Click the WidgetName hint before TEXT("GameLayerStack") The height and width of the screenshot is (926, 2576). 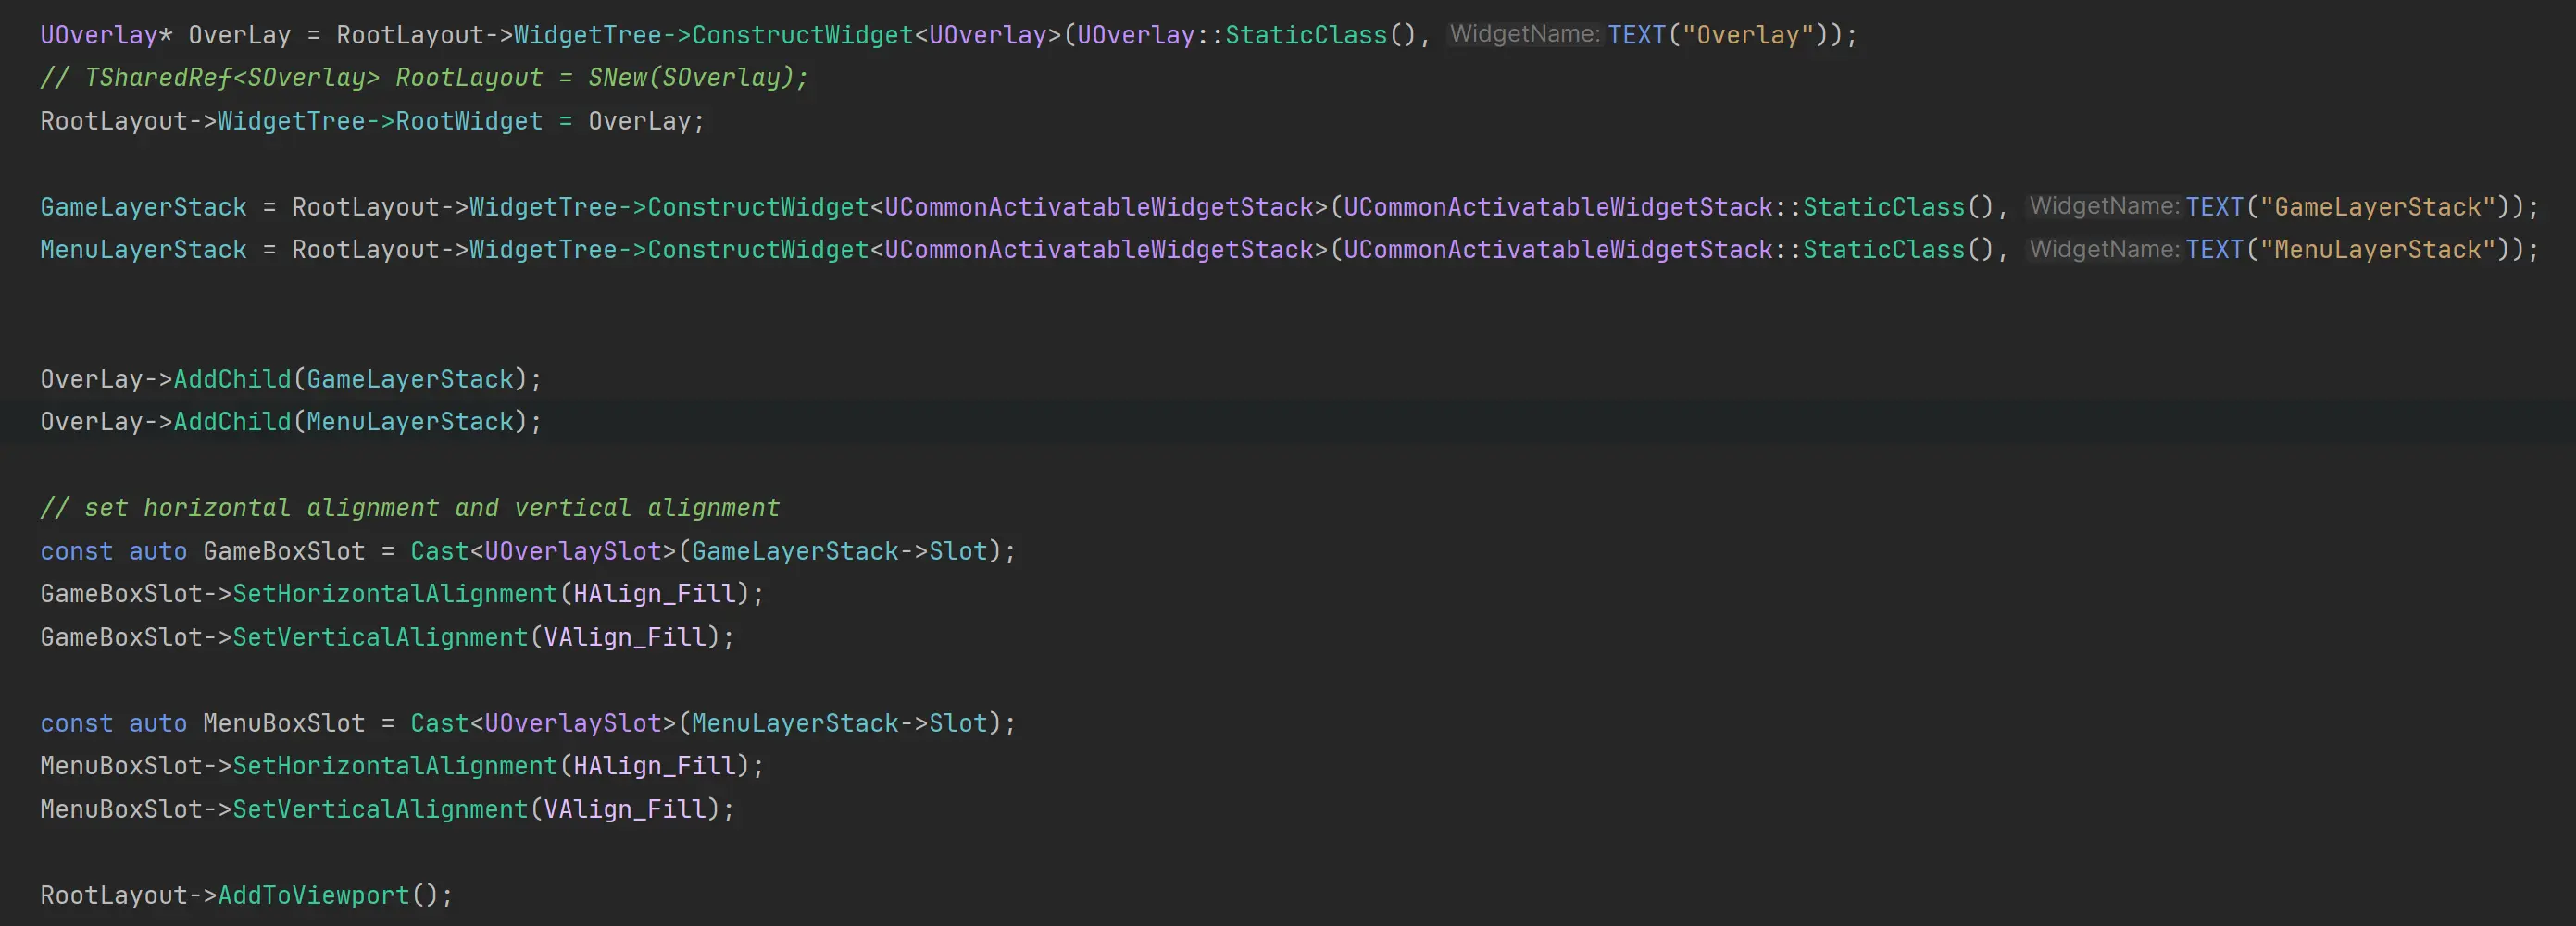pyautogui.click(x=2104, y=207)
